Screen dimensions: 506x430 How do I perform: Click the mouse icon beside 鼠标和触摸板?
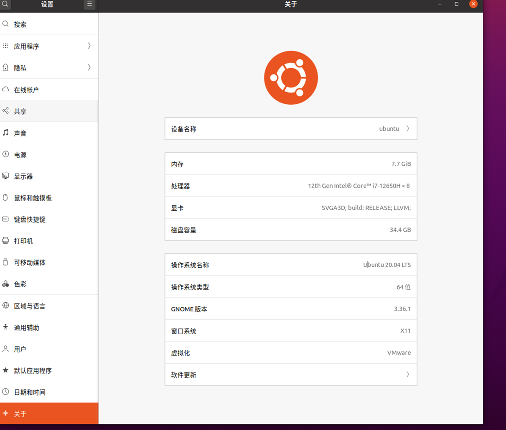pyautogui.click(x=6, y=197)
